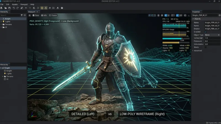Collapse the Objects section in the Inspector

coord(193,19)
